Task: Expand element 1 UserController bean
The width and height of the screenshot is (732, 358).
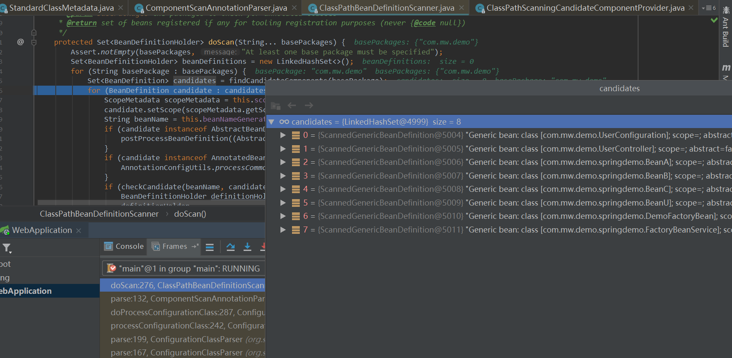Action: point(283,149)
